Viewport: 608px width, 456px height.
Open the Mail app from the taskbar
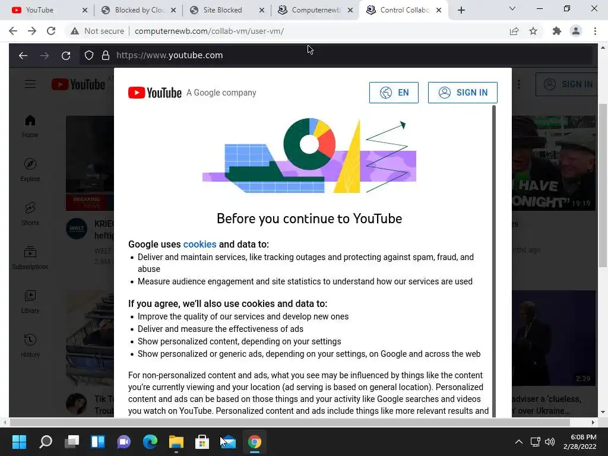point(229,442)
